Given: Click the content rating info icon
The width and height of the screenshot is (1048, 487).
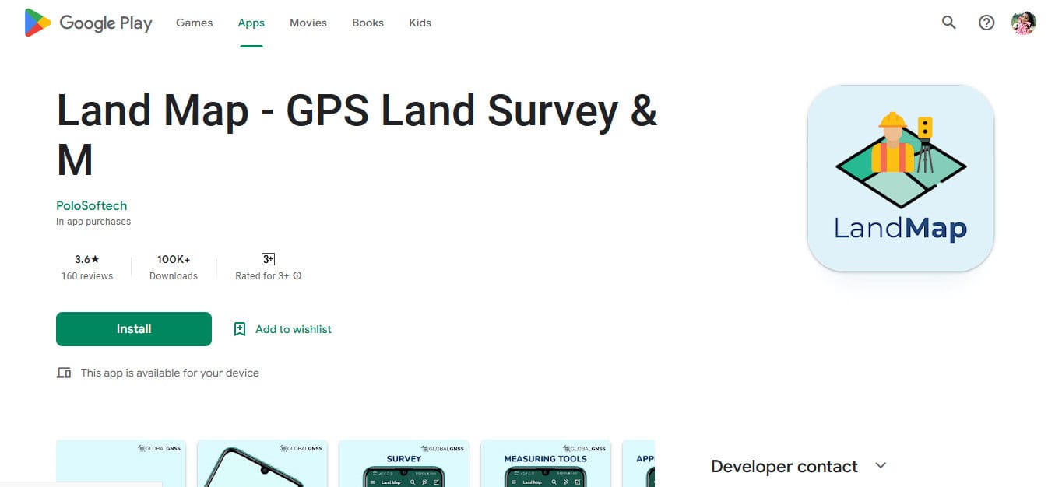Looking at the screenshot, I should 297,276.
